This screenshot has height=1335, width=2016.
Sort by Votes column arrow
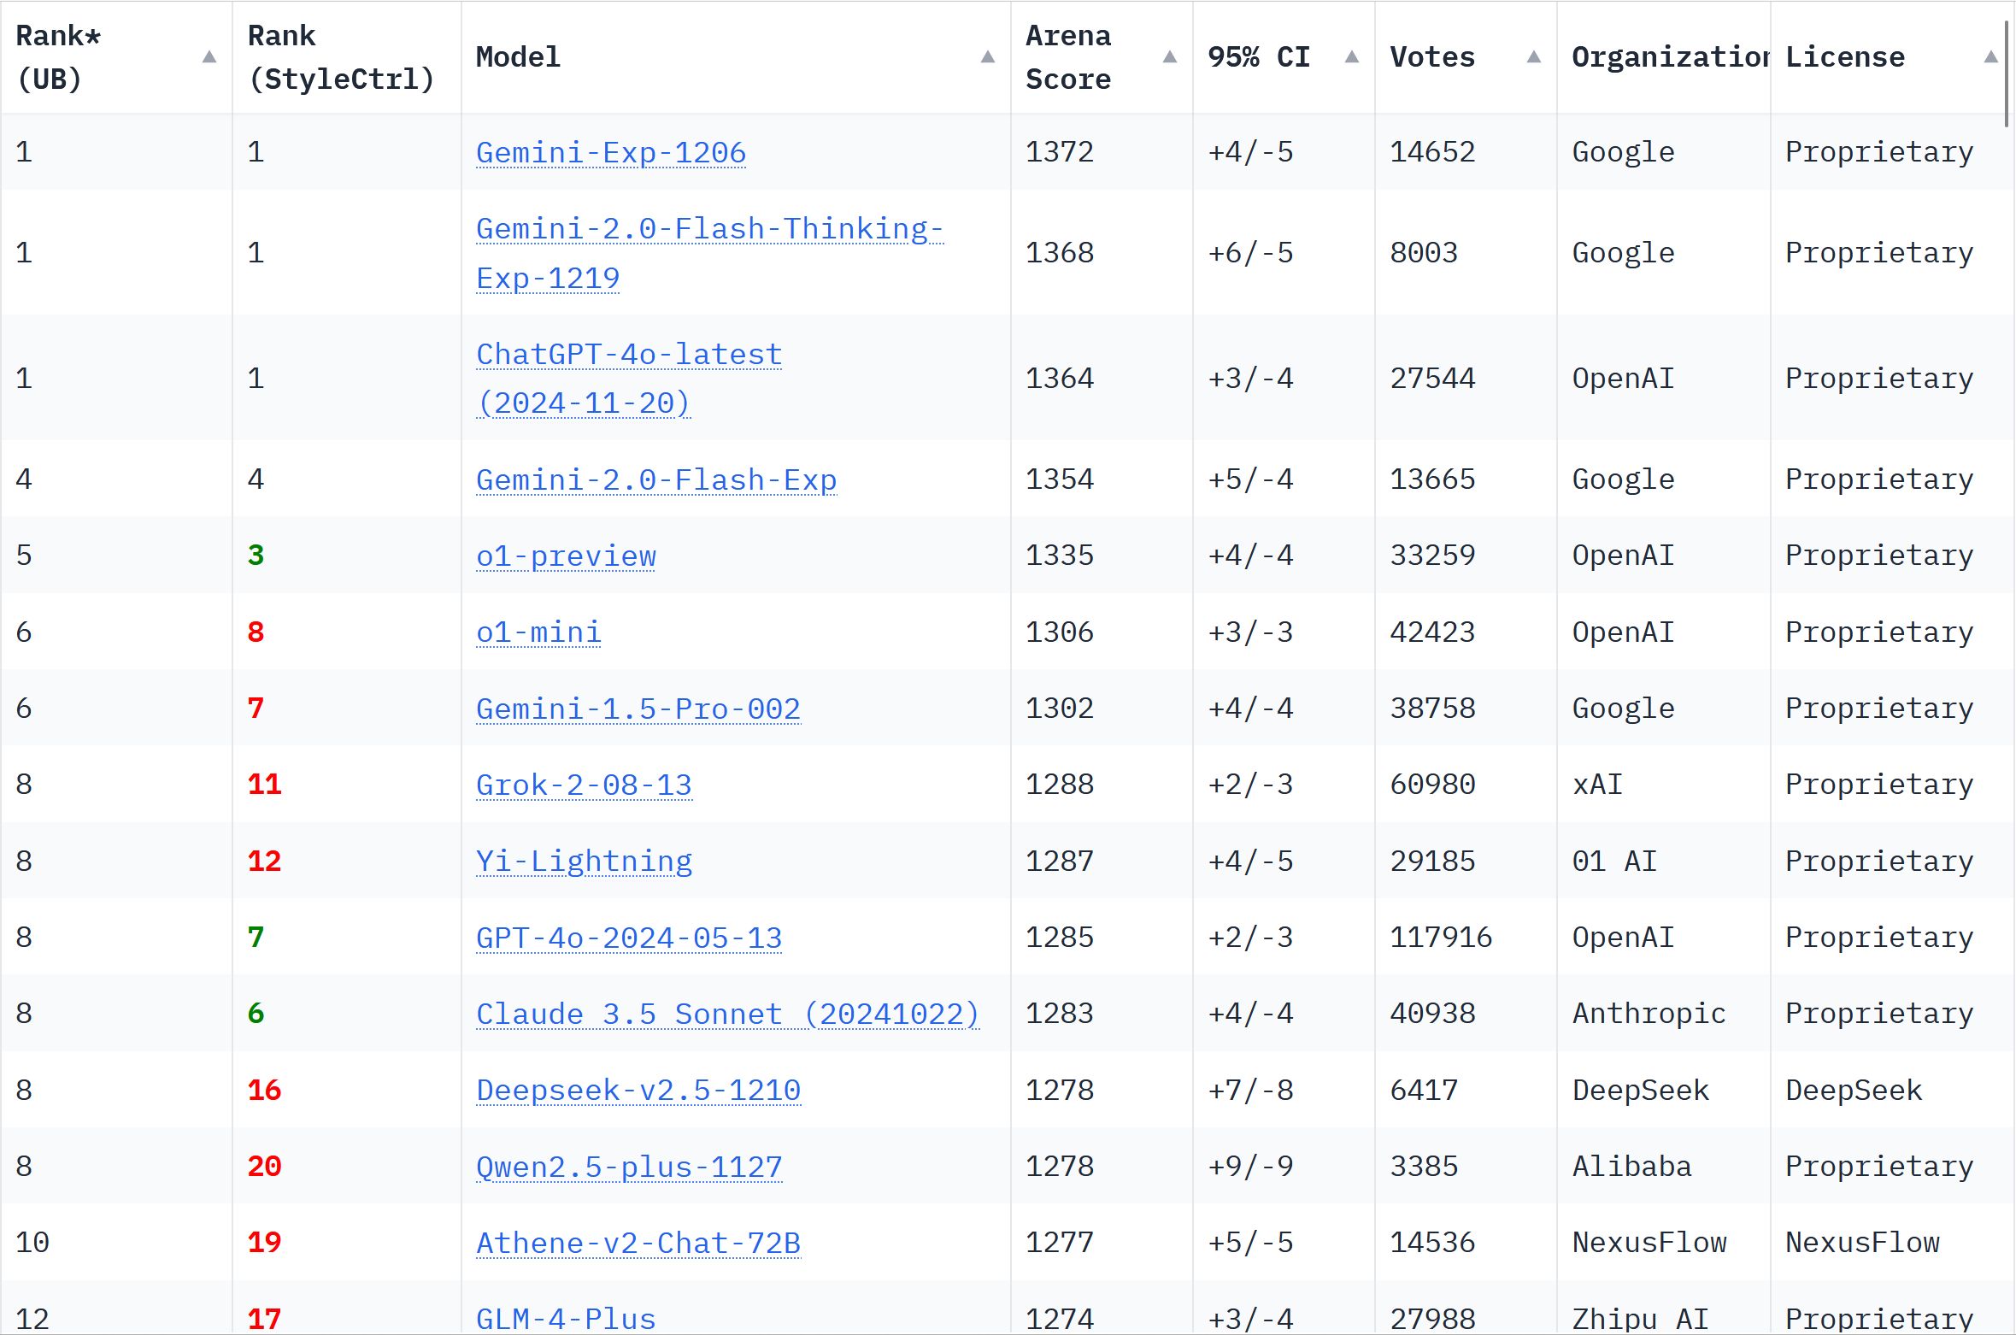(x=1534, y=57)
